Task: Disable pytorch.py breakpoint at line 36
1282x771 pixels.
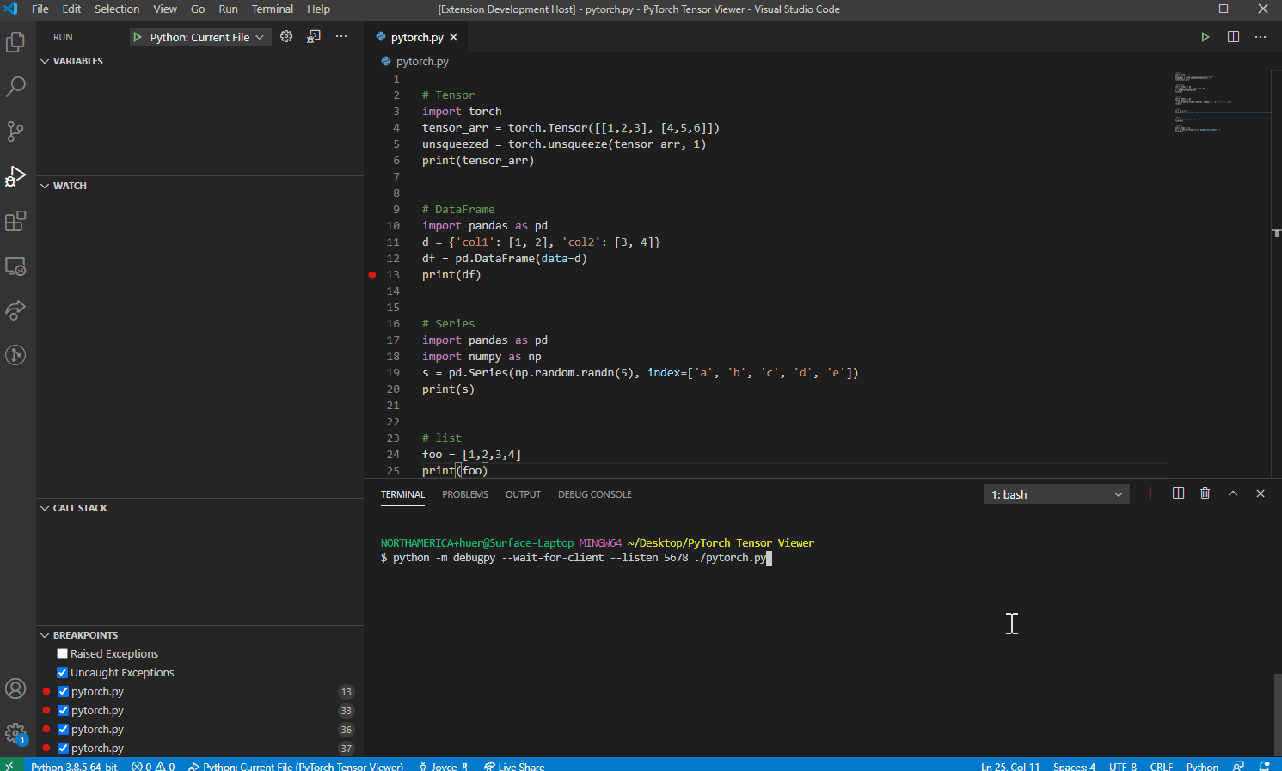Action: click(x=63, y=730)
